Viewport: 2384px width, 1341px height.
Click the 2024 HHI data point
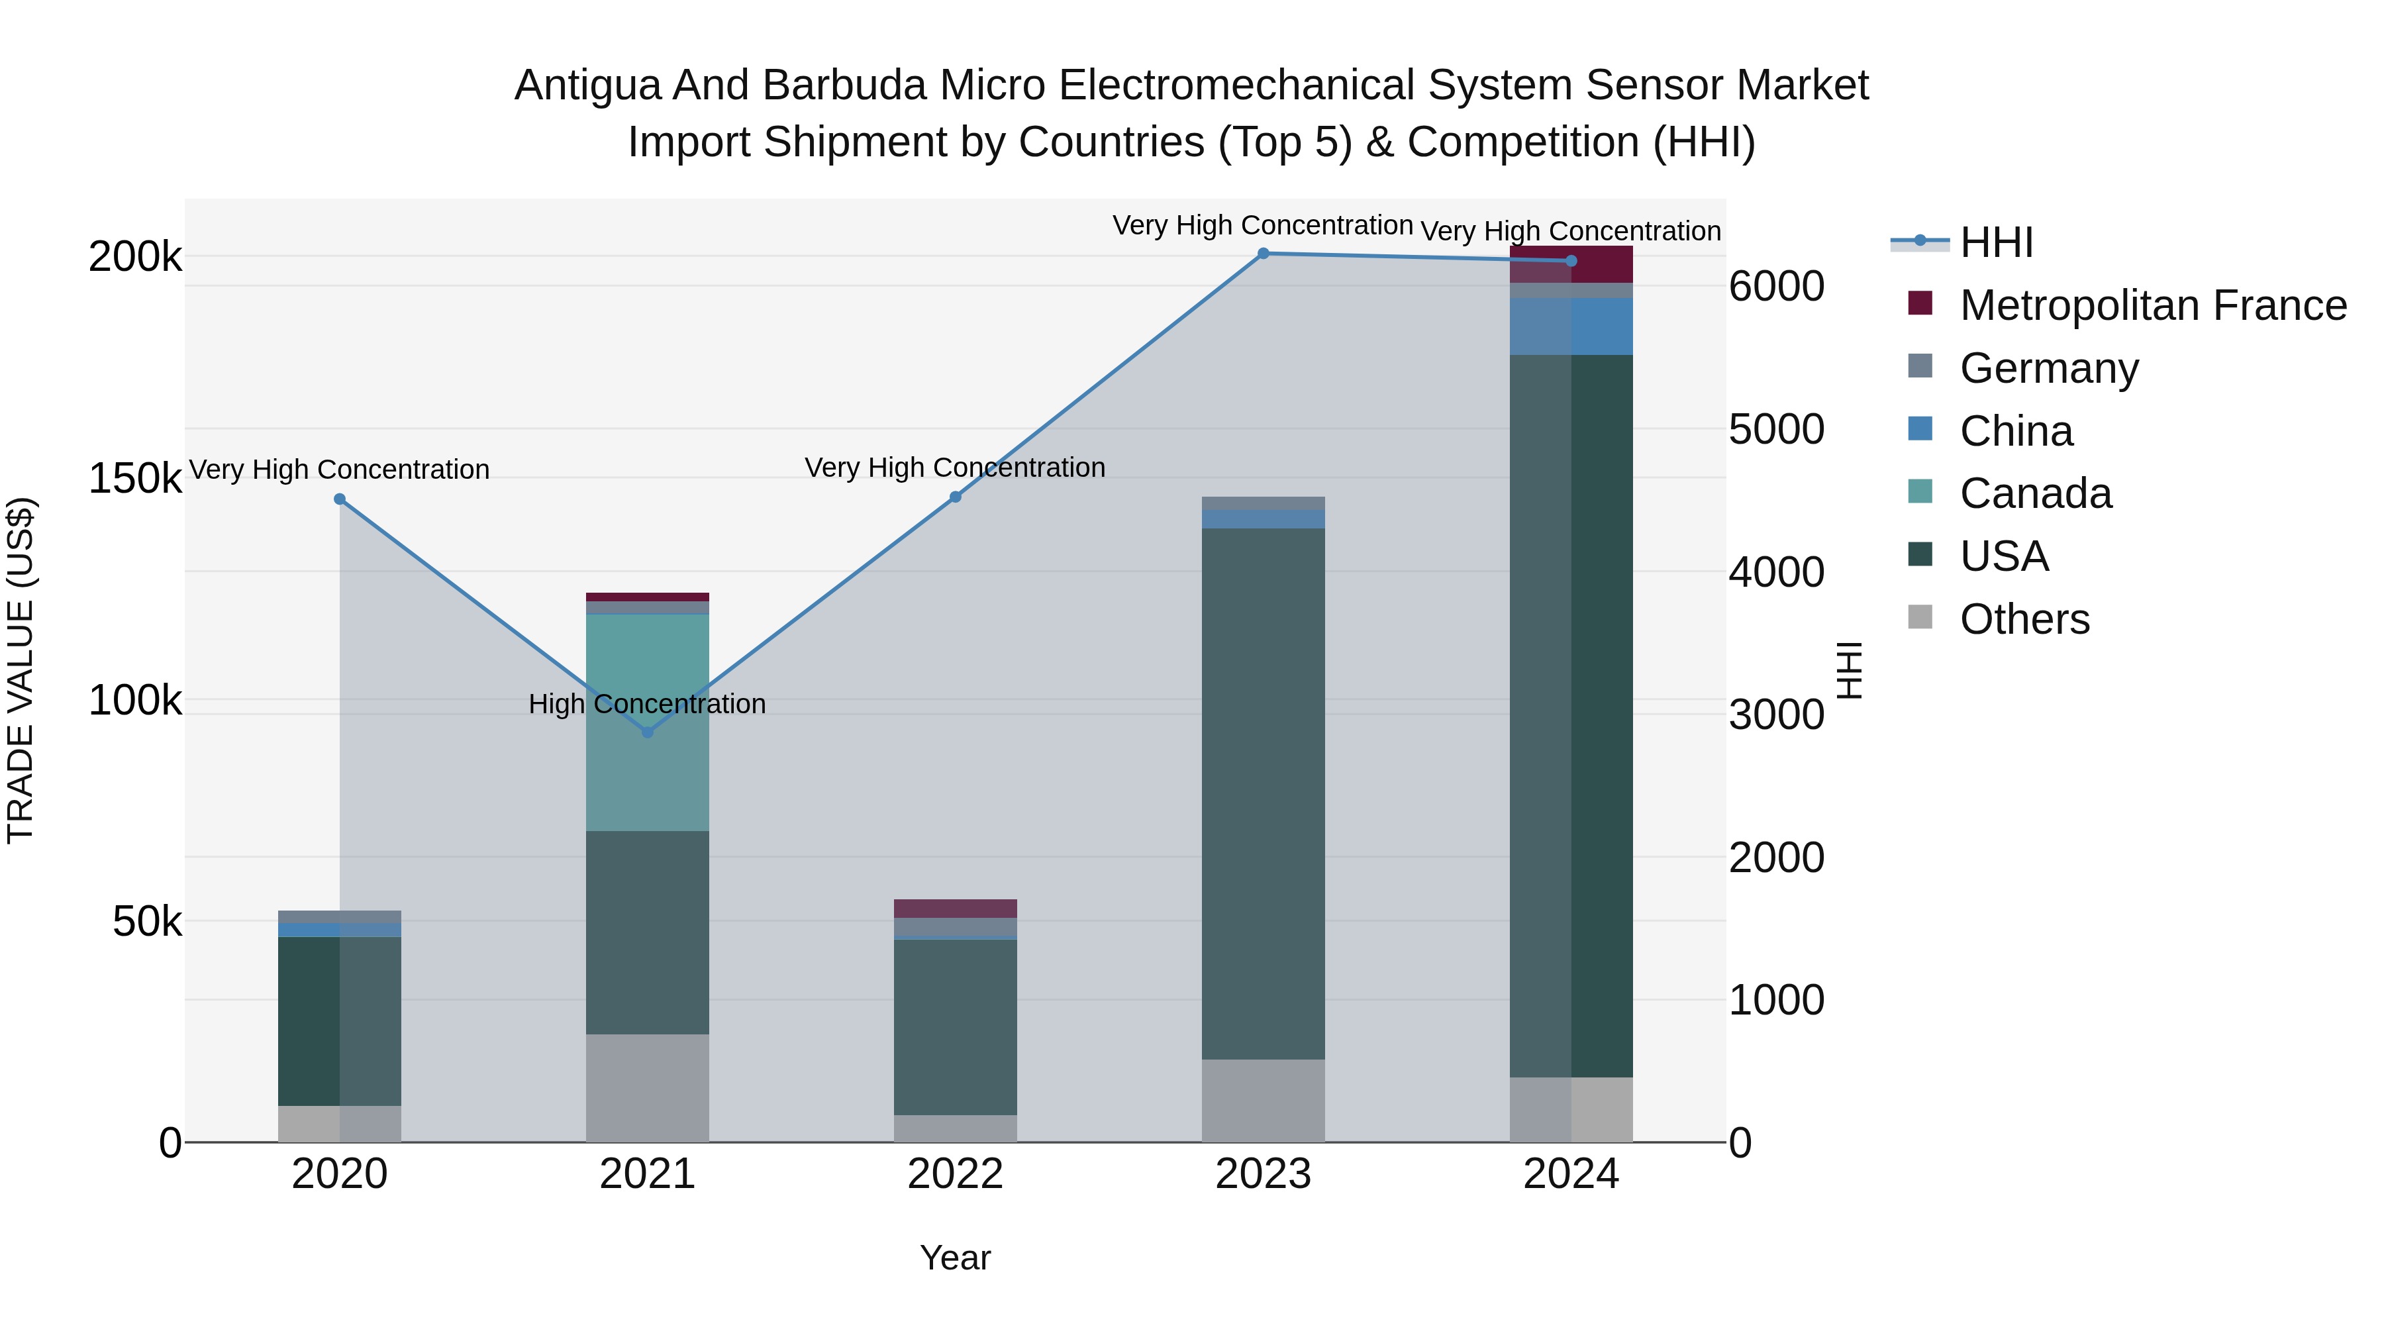pos(1571,261)
